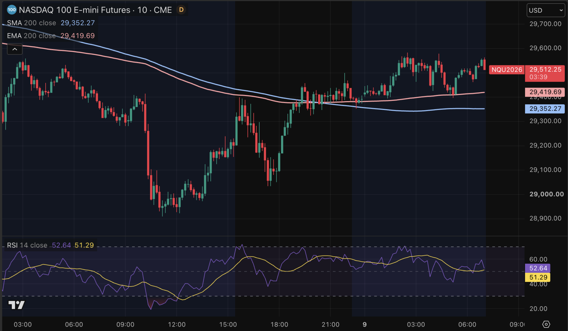Click the EMA price tag 29,419.69

click(x=545, y=92)
